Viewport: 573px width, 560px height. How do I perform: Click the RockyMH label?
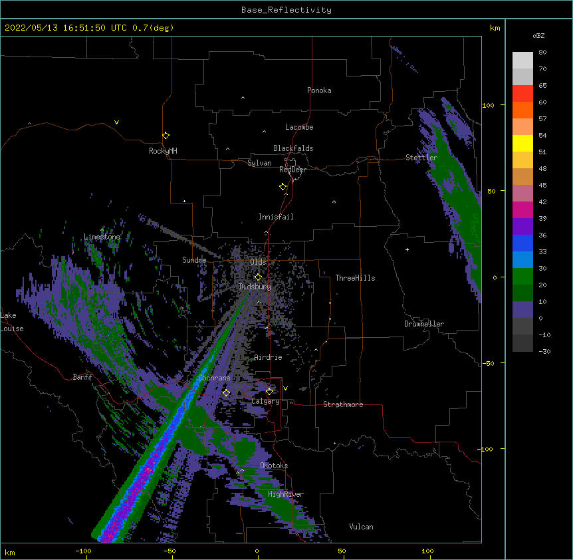pyautogui.click(x=163, y=151)
